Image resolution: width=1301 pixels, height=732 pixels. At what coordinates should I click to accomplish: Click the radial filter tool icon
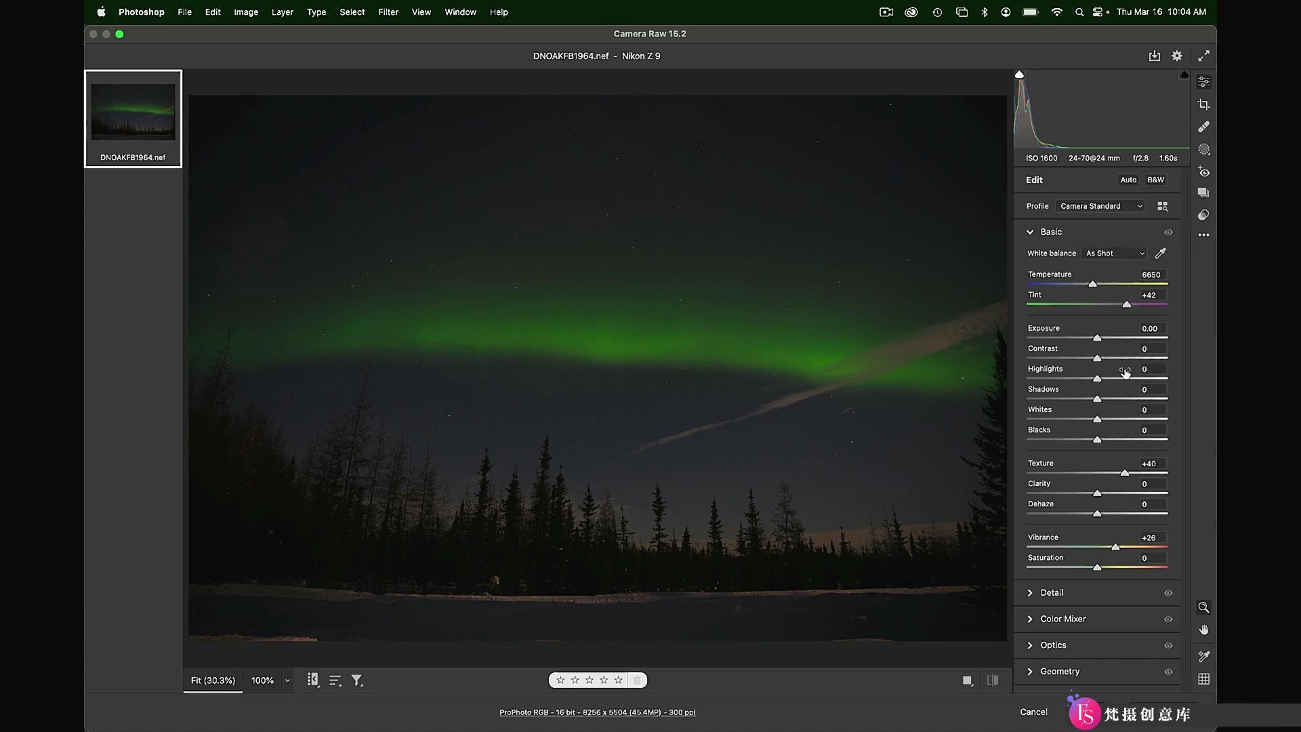coord(1203,149)
